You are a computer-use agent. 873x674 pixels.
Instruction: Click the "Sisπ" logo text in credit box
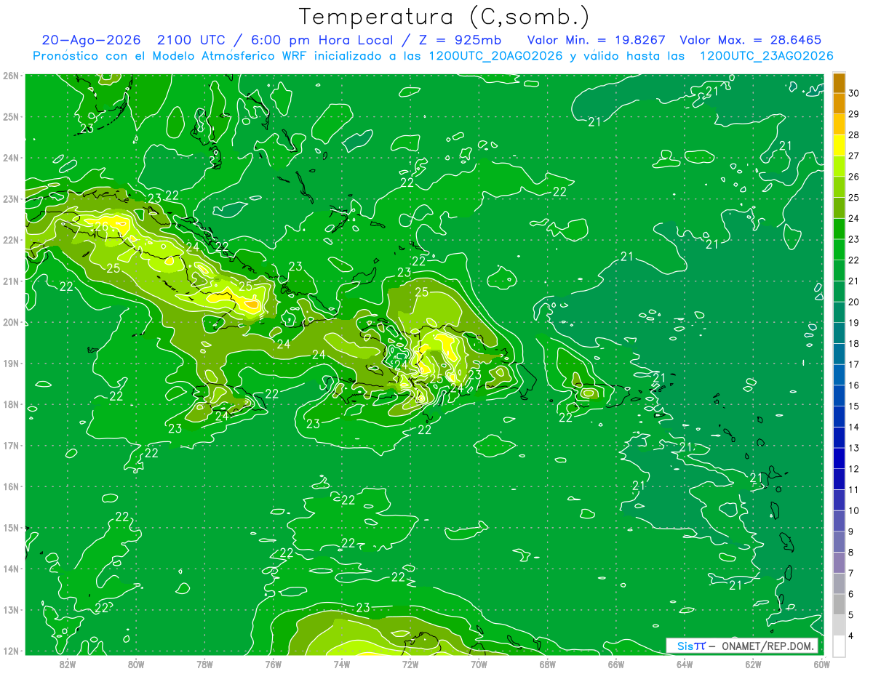point(691,646)
